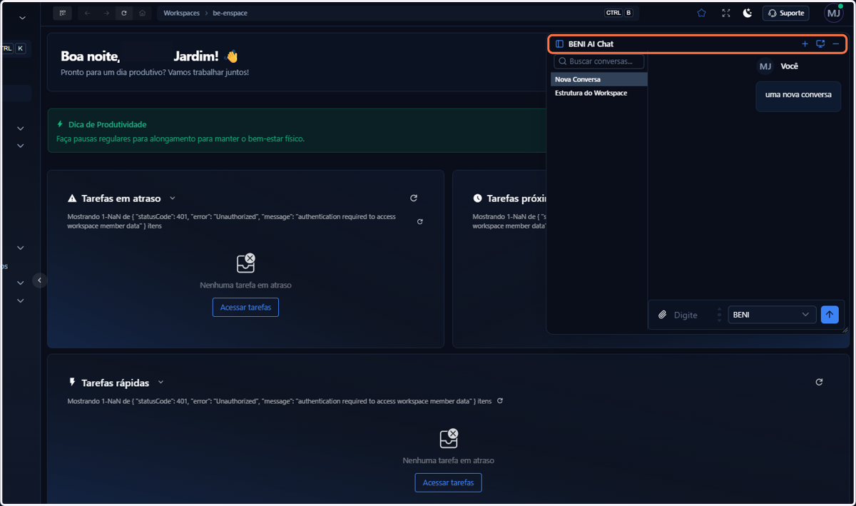The height and width of the screenshot is (506, 856).
Task: Collapse the left sidebar with the round arrow
Action: coord(40,280)
